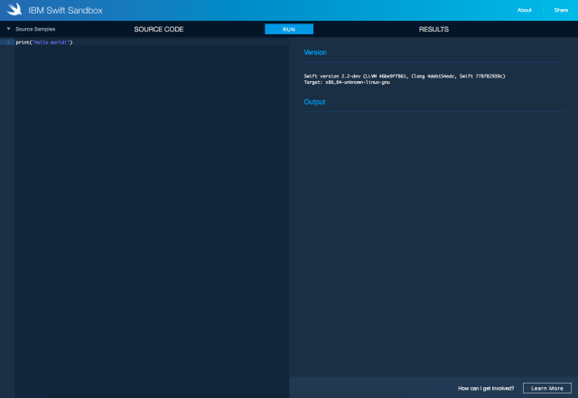This screenshot has width=578, height=398.
Task: Select line number 1 in gutter
Action: point(7,42)
